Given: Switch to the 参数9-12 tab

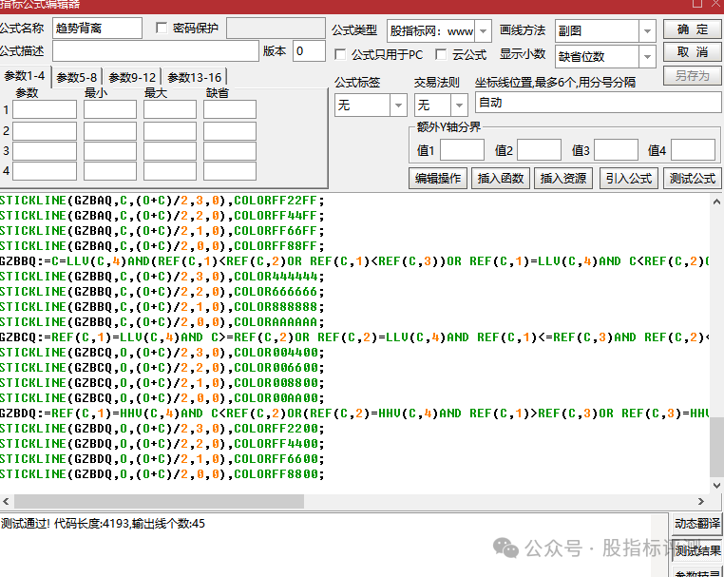Looking at the screenshot, I should coord(132,77).
